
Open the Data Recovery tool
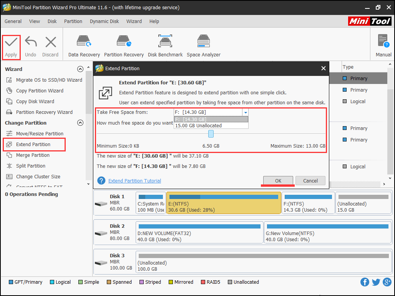[84, 46]
